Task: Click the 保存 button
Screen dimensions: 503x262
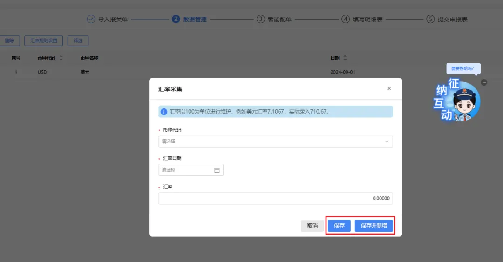Action: pyautogui.click(x=339, y=225)
